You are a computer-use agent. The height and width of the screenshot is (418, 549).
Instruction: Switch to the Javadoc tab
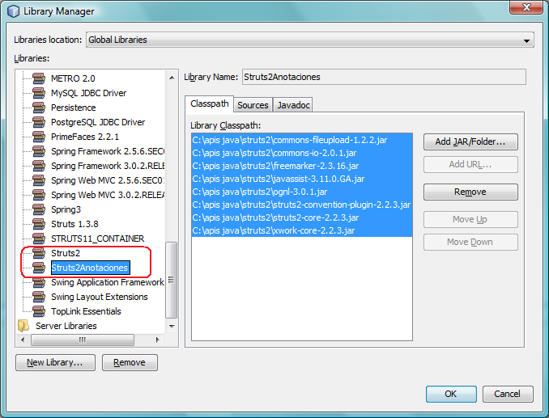(x=293, y=105)
